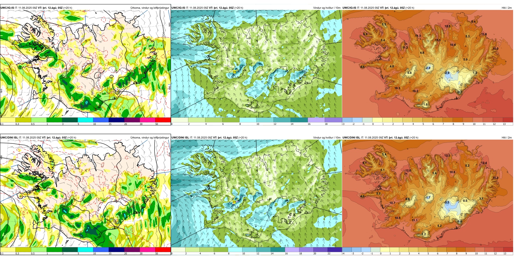Click temperature value 5.9 on IG-IS map
The height and width of the screenshot is (259, 518).
[465, 60]
